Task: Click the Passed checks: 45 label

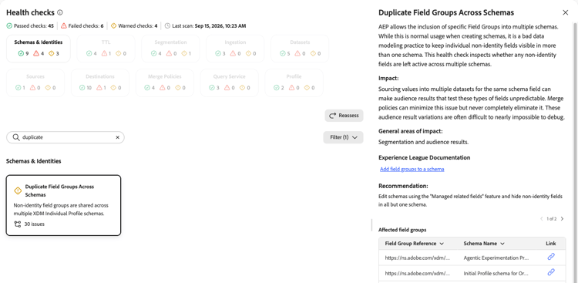Action: tap(34, 25)
